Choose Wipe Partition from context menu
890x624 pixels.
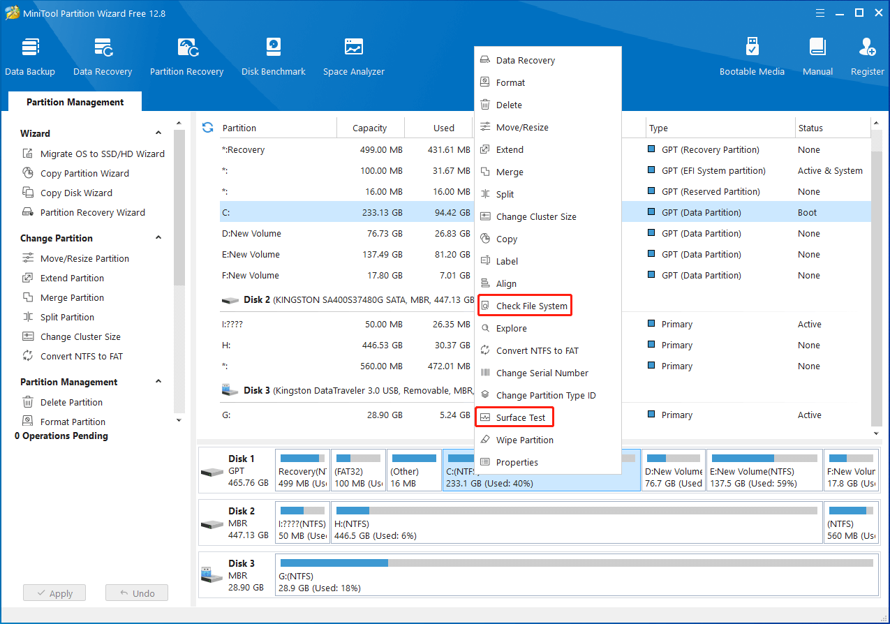tap(548, 440)
